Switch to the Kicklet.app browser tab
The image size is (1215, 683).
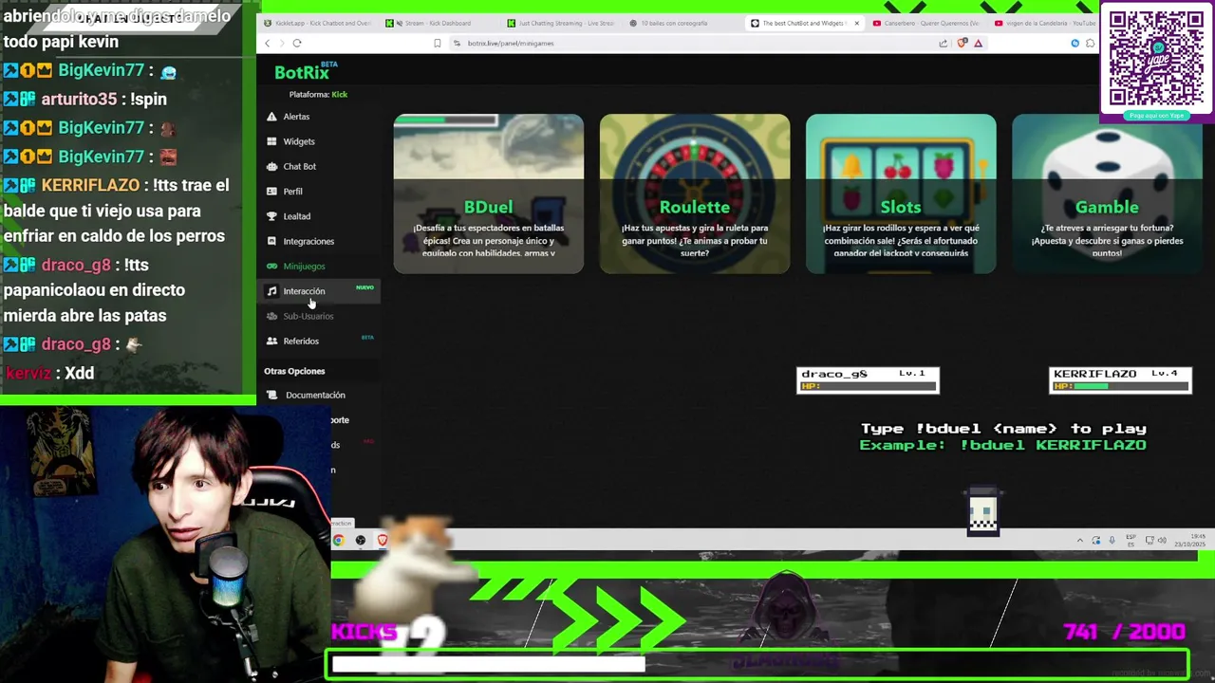[317, 23]
